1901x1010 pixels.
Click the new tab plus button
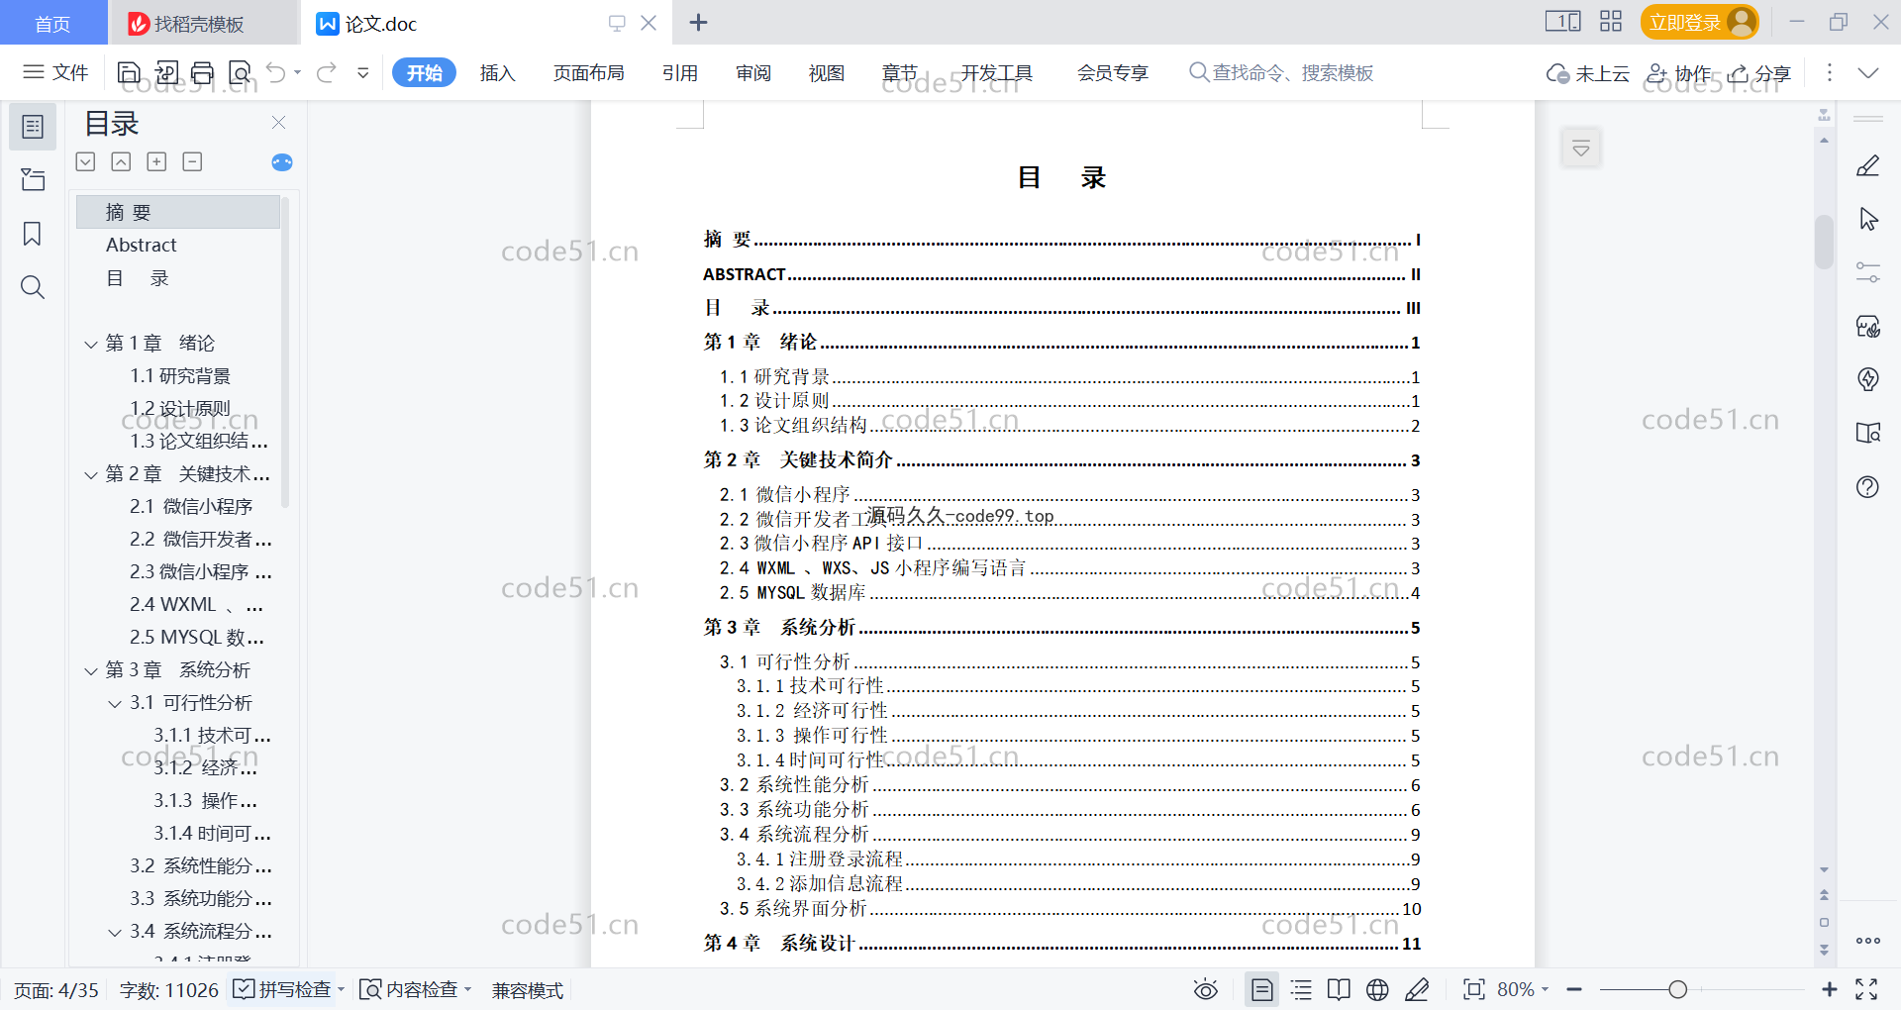click(698, 22)
